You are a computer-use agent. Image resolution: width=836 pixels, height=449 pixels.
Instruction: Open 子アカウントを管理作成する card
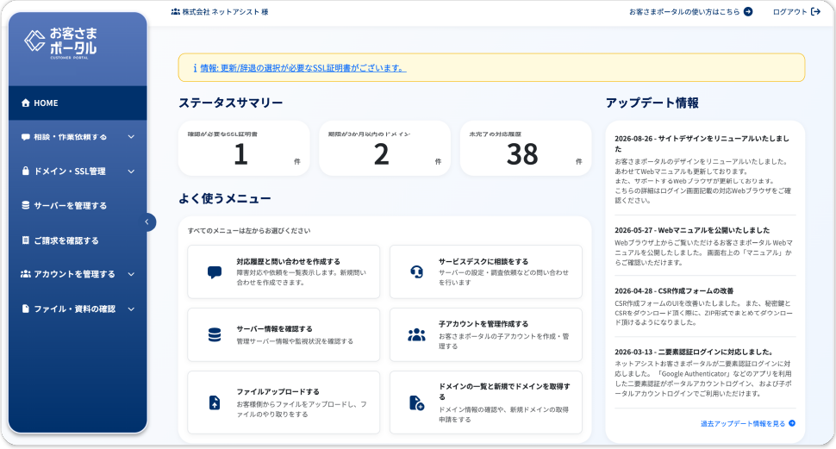click(486, 335)
